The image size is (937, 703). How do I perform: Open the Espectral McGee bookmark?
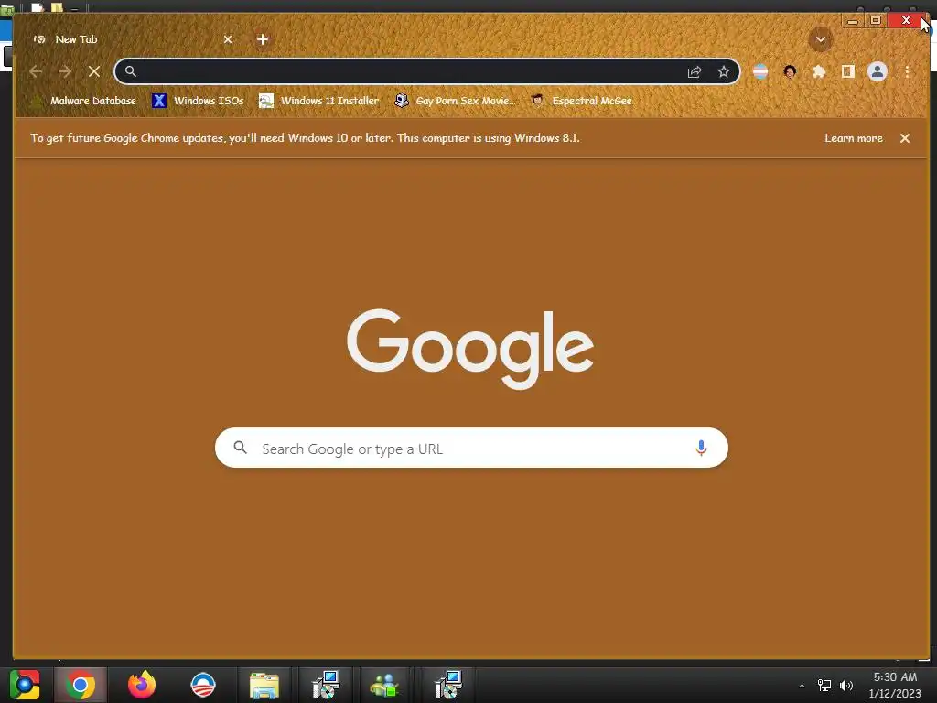tap(582, 101)
